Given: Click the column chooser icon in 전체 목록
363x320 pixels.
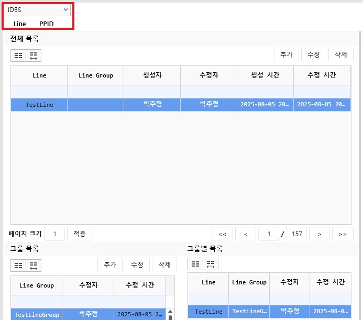Looking at the screenshot, I should [x=18, y=56].
